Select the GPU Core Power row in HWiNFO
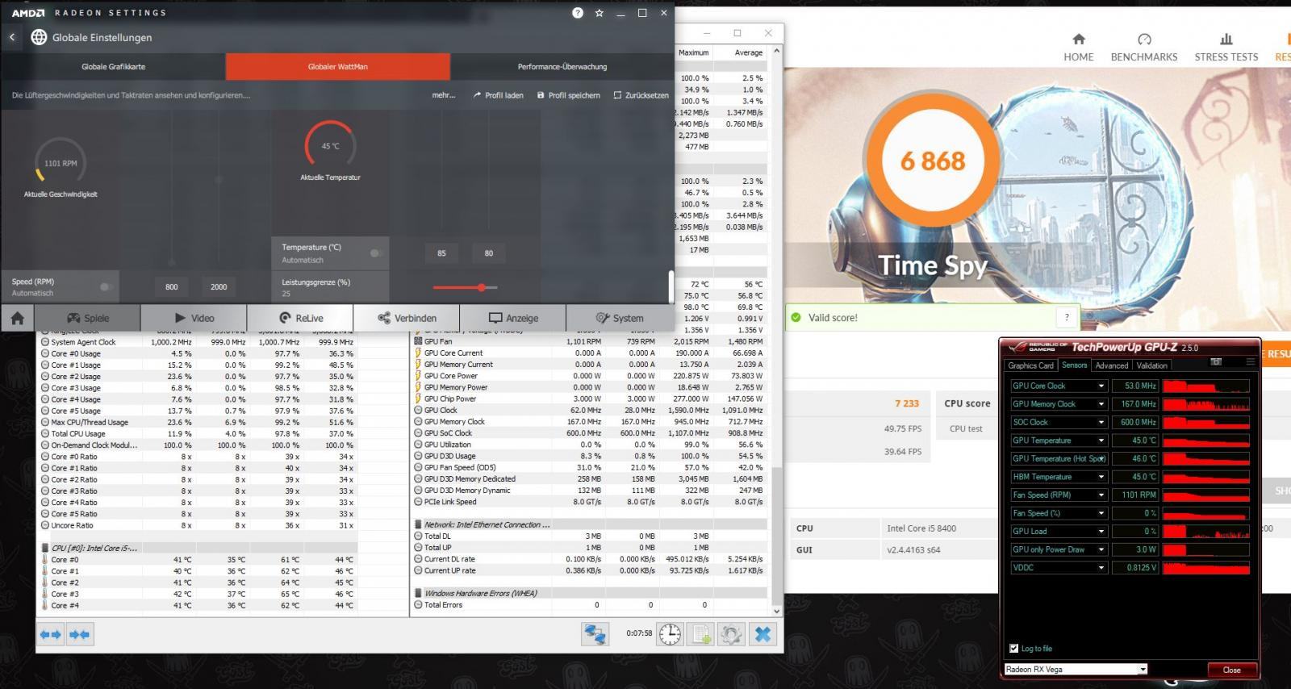The width and height of the screenshot is (1291, 689). tap(588, 376)
